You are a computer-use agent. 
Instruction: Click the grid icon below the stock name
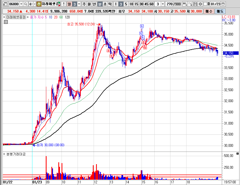(6, 22)
